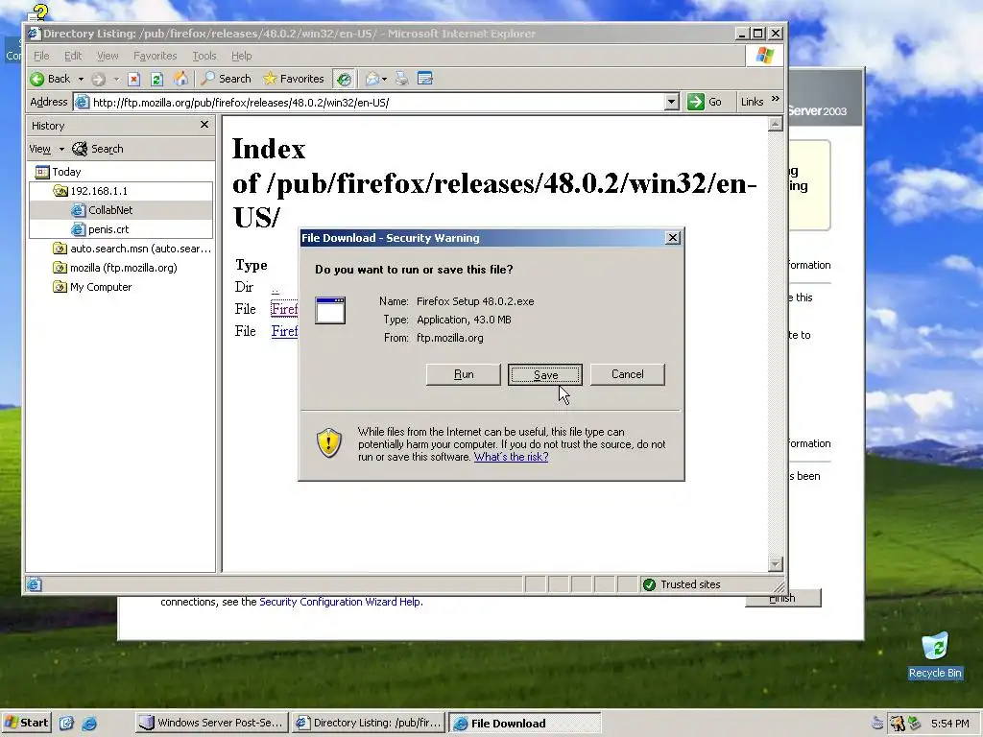Viewport: 983px width, 737px height.
Task: Click the Refresh page icon
Action: tap(156, 79)
